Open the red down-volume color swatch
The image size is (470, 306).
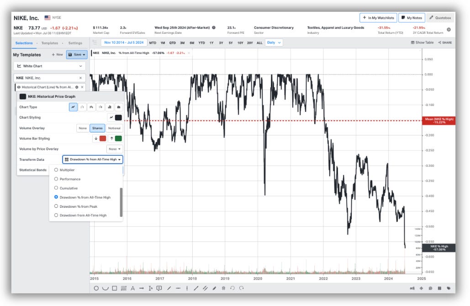click(103, 138)
